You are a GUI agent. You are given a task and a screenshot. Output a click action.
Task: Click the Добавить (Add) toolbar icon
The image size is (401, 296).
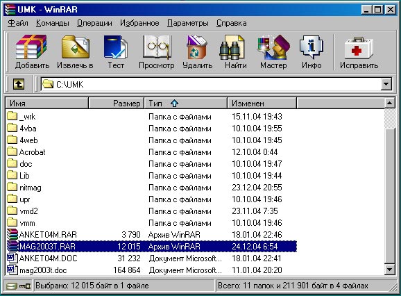(32, 47)
